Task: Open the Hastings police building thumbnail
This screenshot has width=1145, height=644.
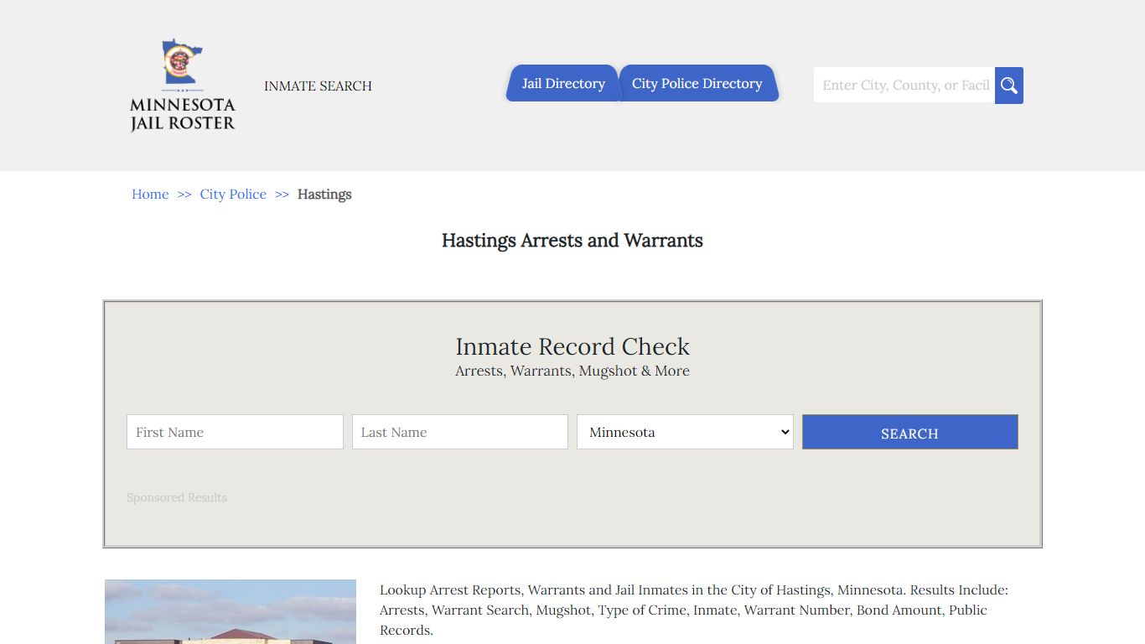Action: (231, 612)
